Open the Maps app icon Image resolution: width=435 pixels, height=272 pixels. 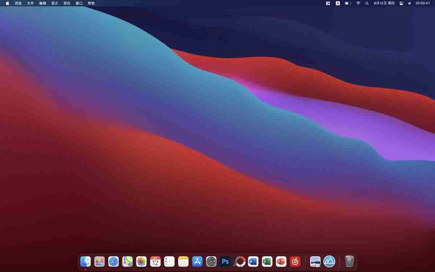127,261
